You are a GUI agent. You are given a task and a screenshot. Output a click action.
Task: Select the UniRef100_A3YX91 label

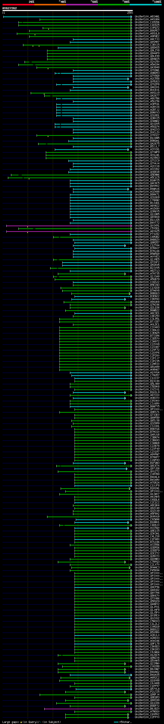[x=147, y=149]
